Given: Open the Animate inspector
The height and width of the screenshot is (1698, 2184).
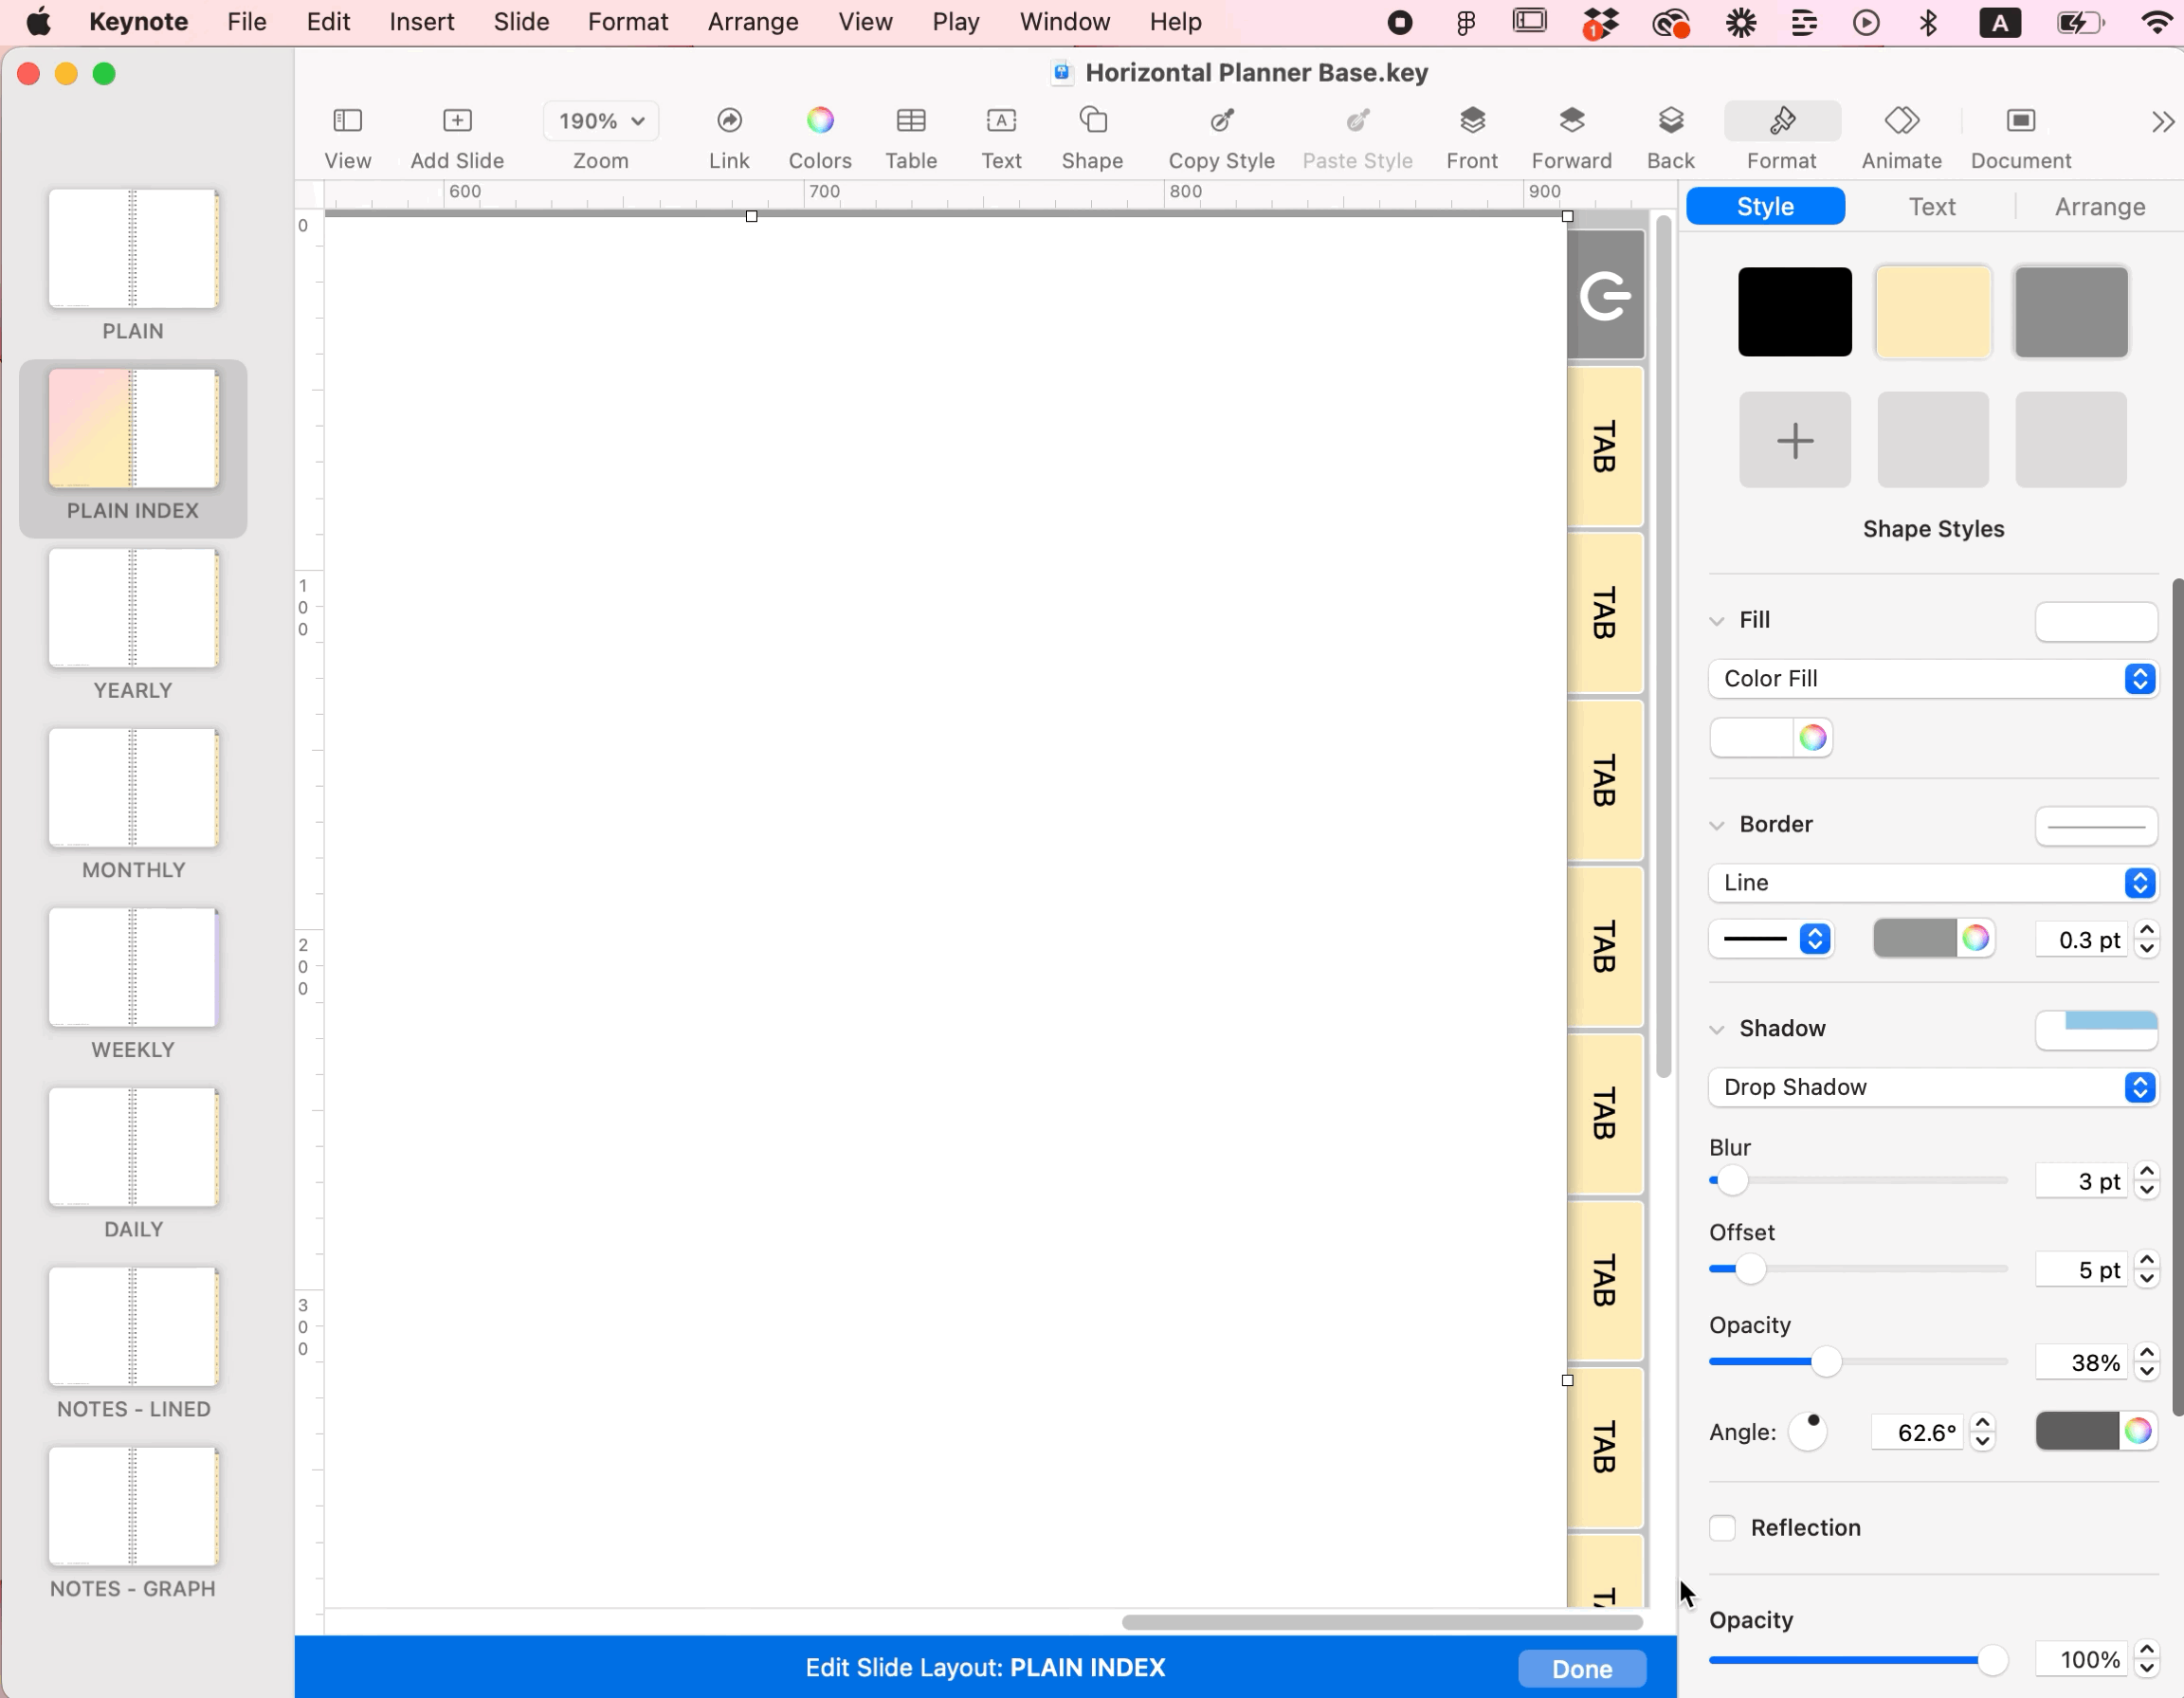Looking at the screenshot, I should click(1901, 121).
